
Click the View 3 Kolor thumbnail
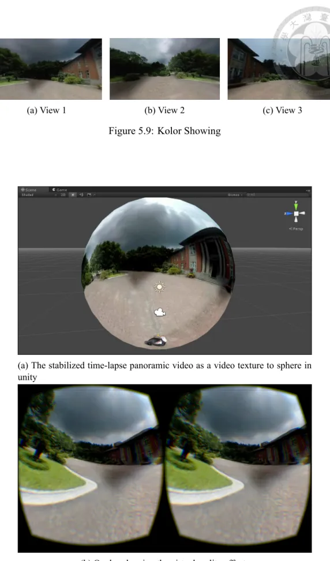279,69
